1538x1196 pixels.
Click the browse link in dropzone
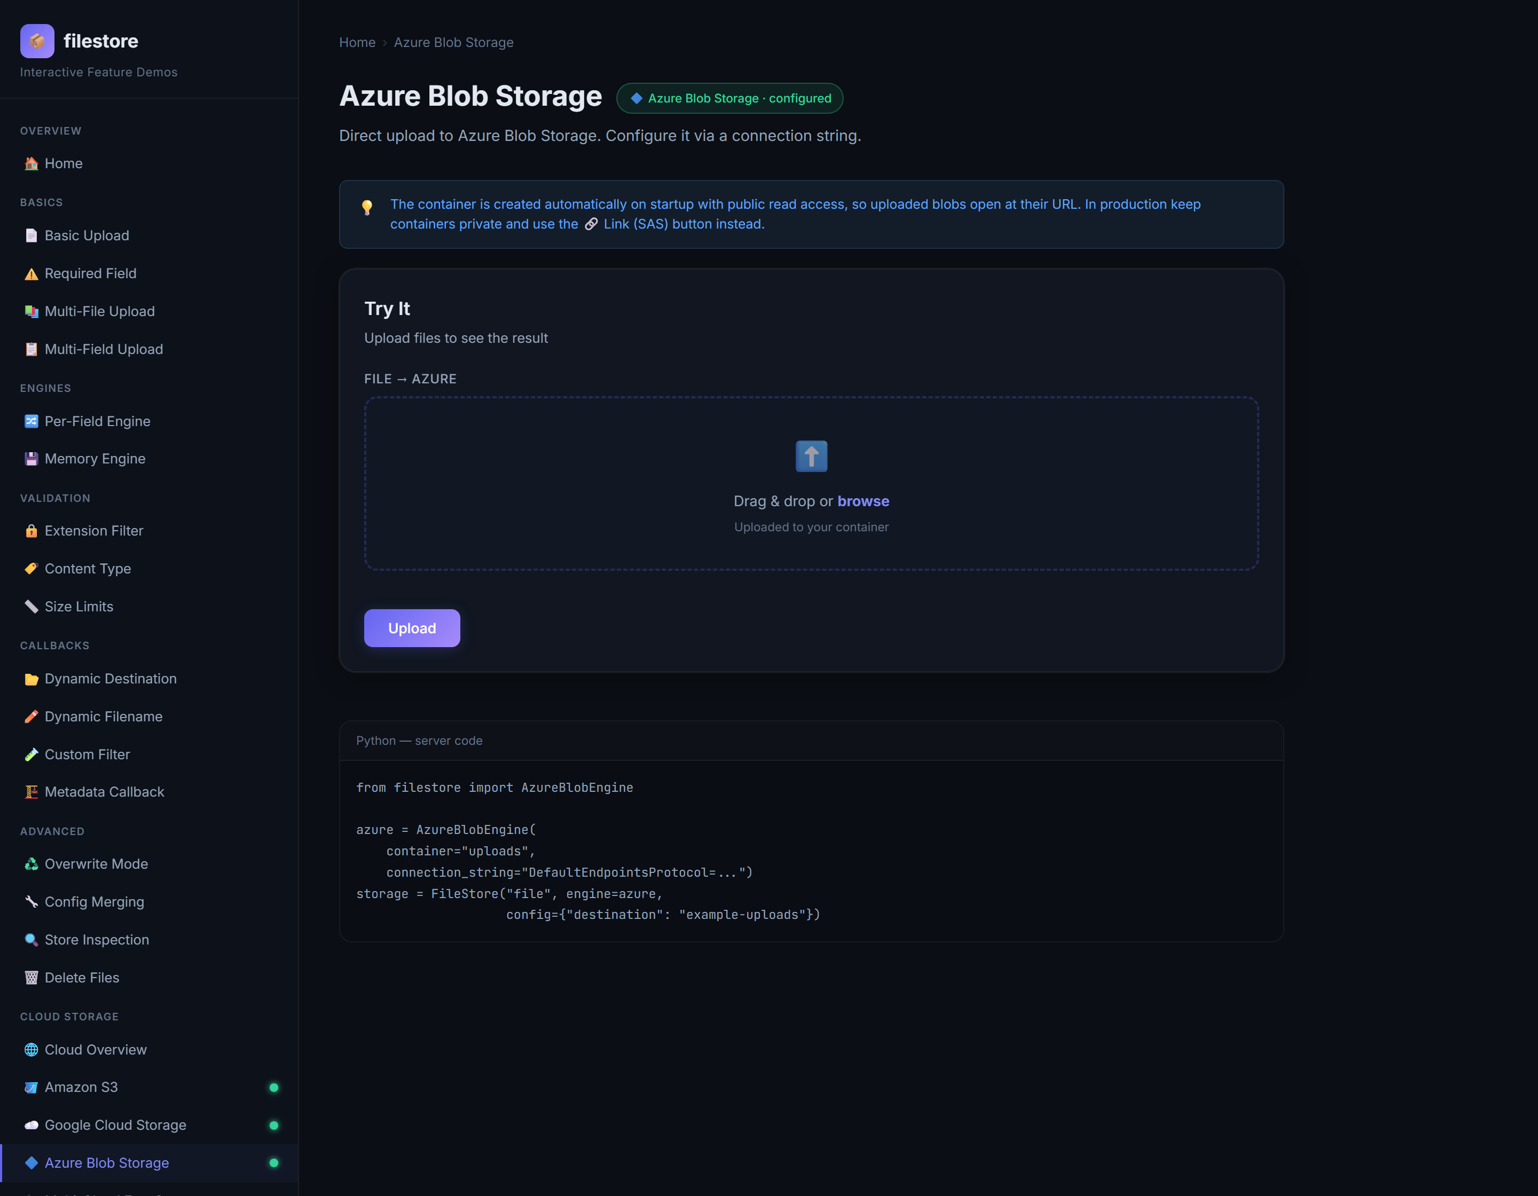pos(864,501)
